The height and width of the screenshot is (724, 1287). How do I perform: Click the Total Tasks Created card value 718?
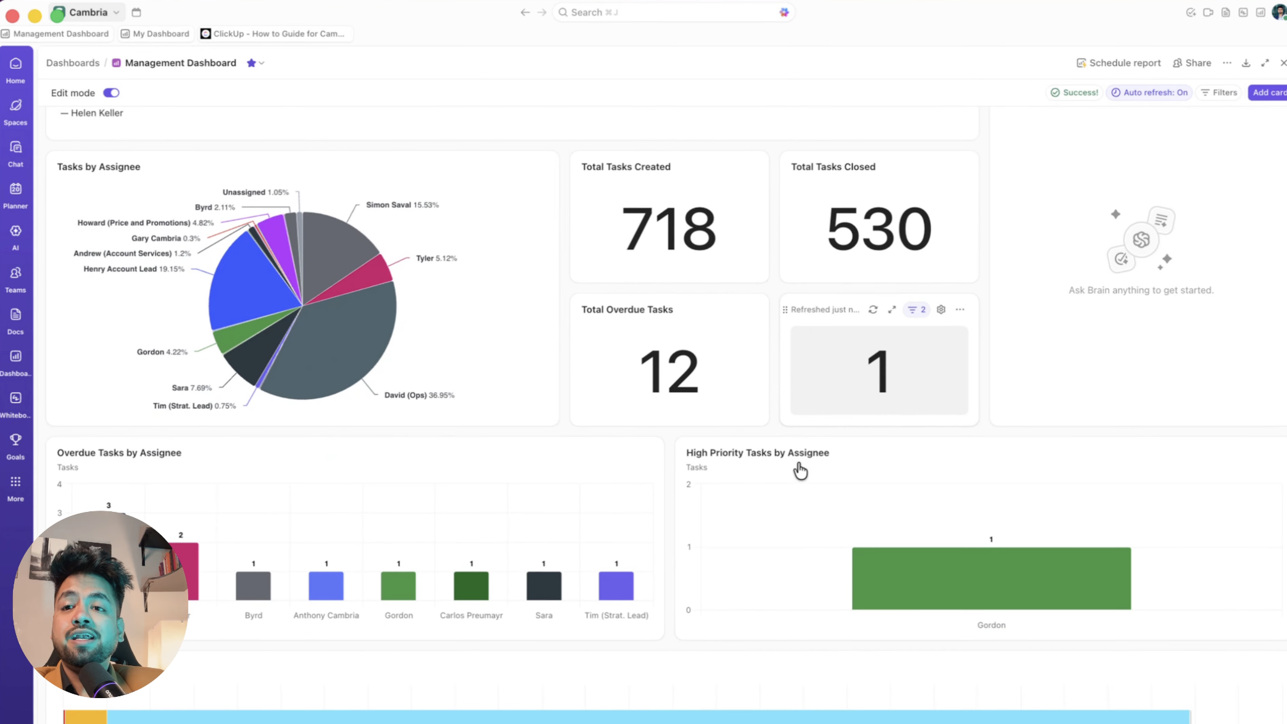(x=669, y=229)
